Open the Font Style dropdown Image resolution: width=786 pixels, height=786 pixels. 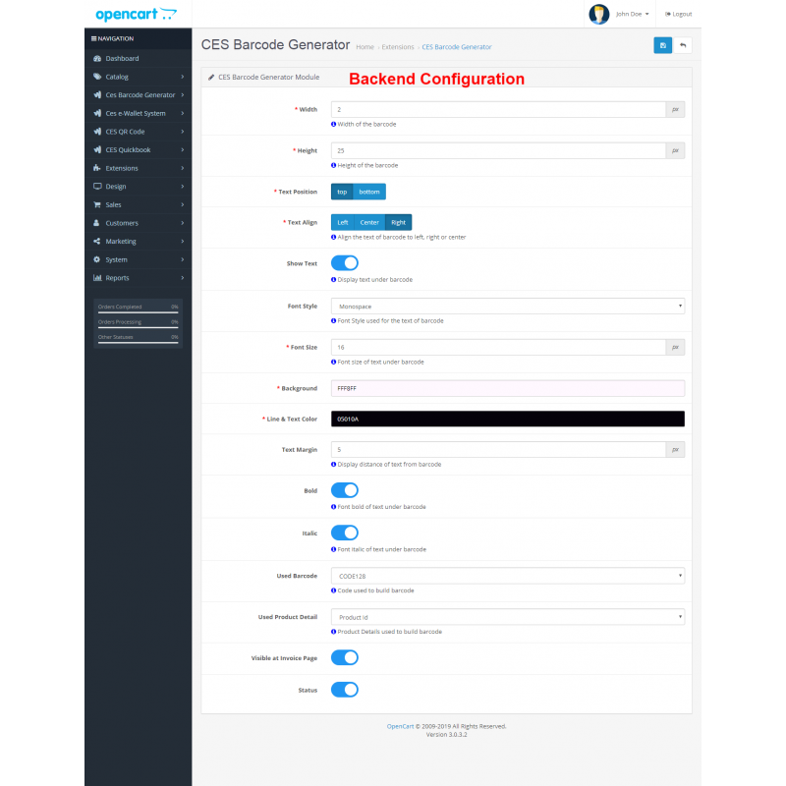pos(507,307)
